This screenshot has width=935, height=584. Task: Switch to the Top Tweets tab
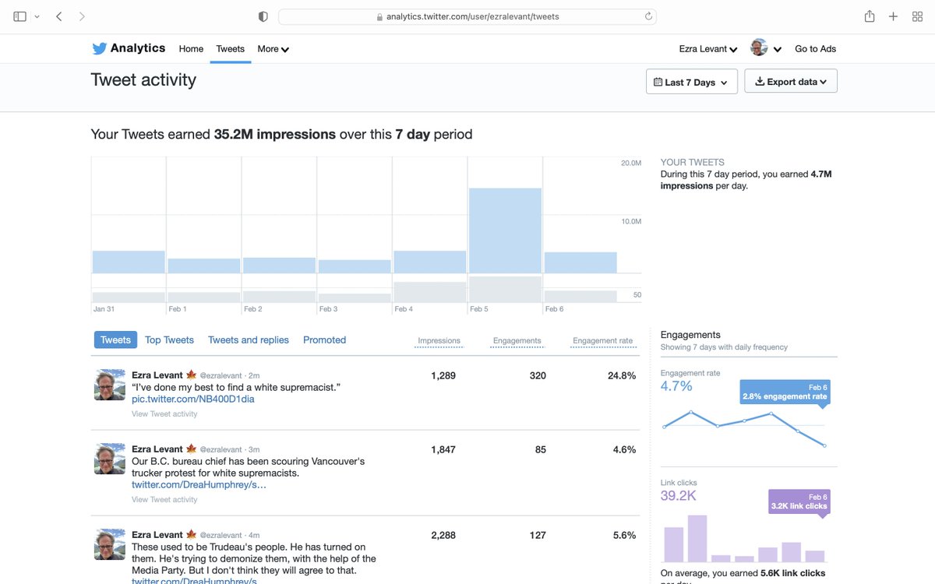tap(169, 339)
